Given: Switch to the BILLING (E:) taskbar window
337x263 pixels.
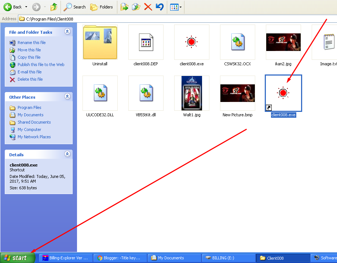Looking at the screenshot, I should 227,257.
